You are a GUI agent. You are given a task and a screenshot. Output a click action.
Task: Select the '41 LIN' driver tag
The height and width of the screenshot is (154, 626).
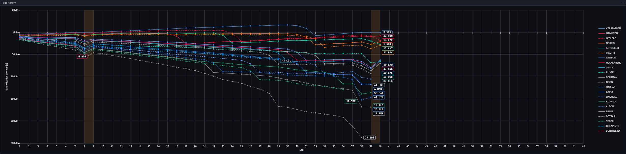coord(379,97)
